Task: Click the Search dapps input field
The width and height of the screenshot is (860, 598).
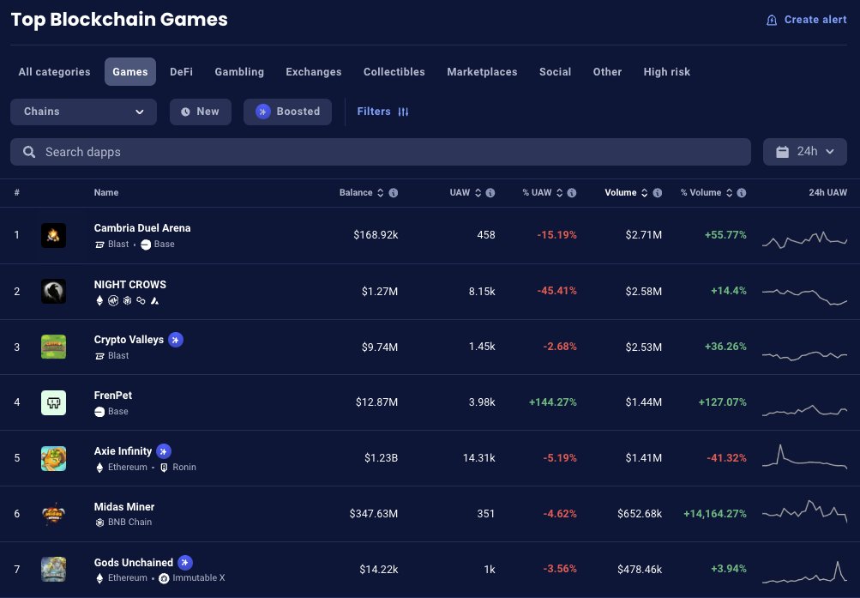Action: click(380, 152)
